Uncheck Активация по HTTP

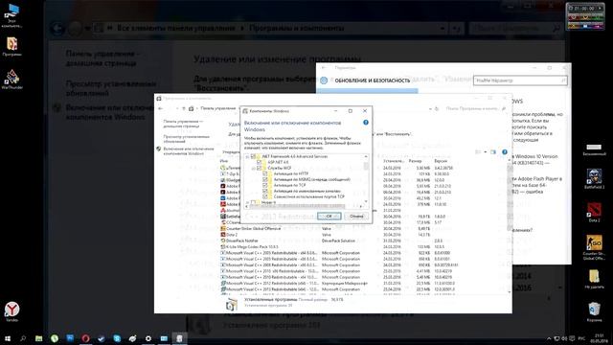tap(264, 173)
